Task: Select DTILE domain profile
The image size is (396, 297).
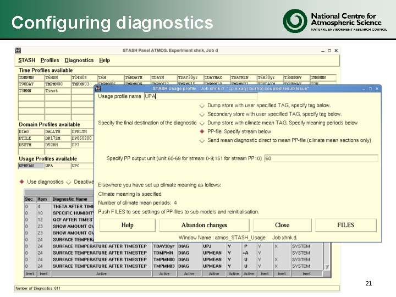Action: (x=31, y=138)
